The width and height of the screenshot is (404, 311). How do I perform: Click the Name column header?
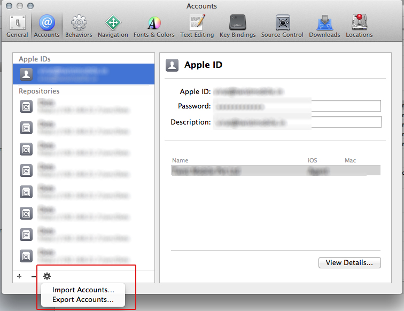pyautogui.click(x=180, y=160)
